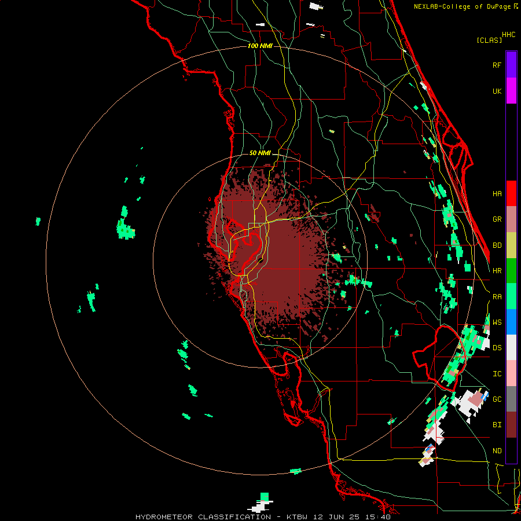Click the 'BD' legend label
521x521 pixels.
[497, 245]
